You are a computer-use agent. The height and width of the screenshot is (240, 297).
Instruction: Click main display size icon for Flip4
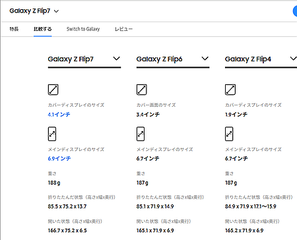[x=229, y=134]
